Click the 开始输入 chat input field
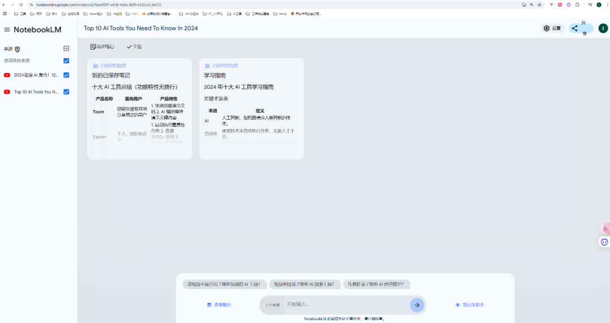 point(346,304)
